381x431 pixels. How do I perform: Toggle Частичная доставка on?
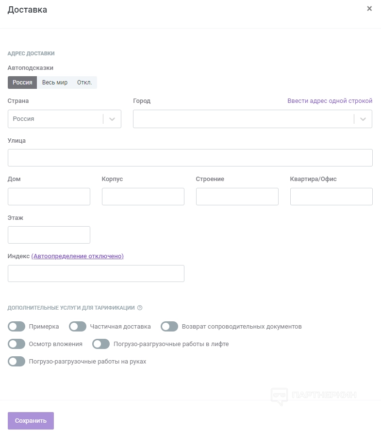click(x=78, y=327)
